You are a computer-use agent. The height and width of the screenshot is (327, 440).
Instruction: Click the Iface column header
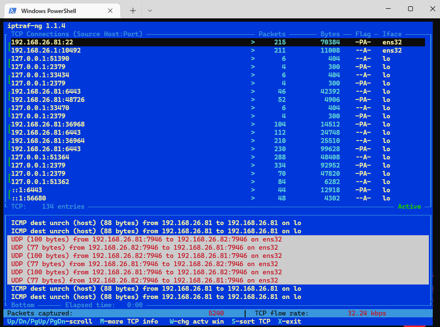coord(392,34)
